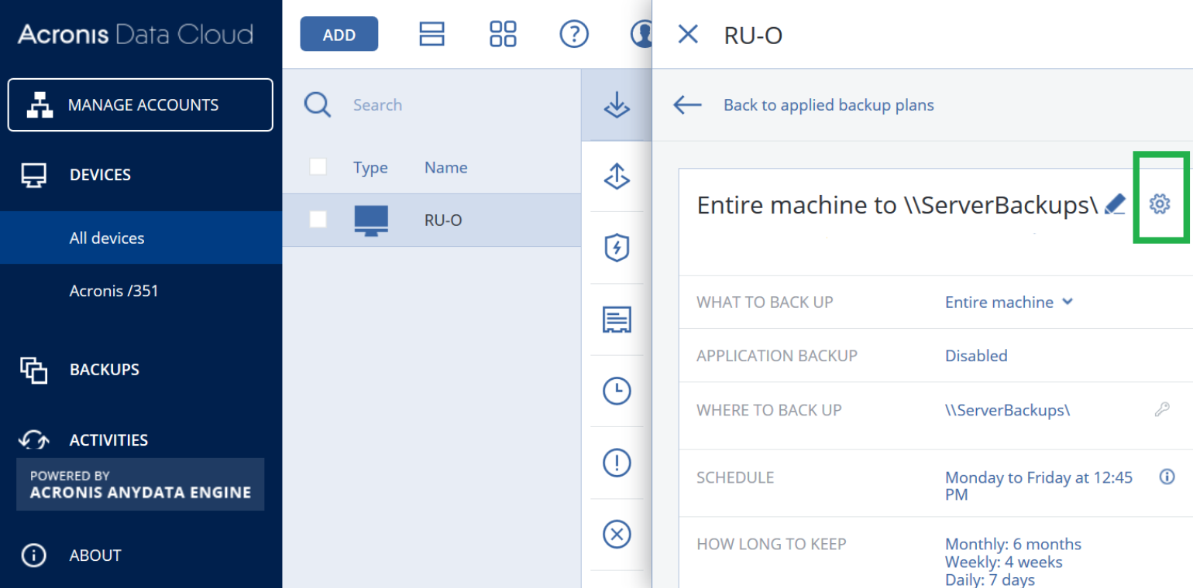Click the Entire machine plan title
Image resolution: width=1193 pixels, height=588 pixels.
pos(898,205)
